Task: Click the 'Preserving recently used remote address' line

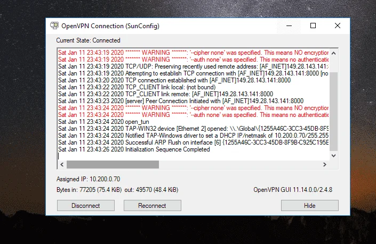Action: (x=193, y=66)
